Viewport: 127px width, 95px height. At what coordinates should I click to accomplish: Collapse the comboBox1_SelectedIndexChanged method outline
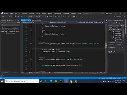coord(31,44)
